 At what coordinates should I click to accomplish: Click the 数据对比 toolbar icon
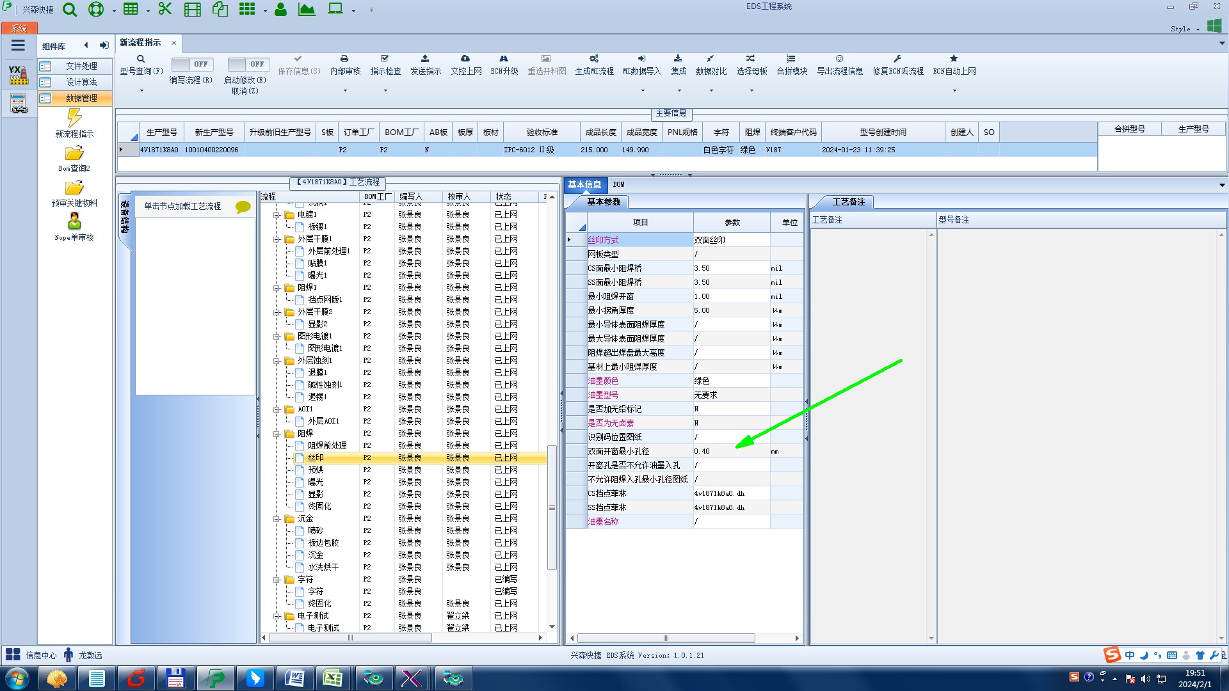pos(711,59)
